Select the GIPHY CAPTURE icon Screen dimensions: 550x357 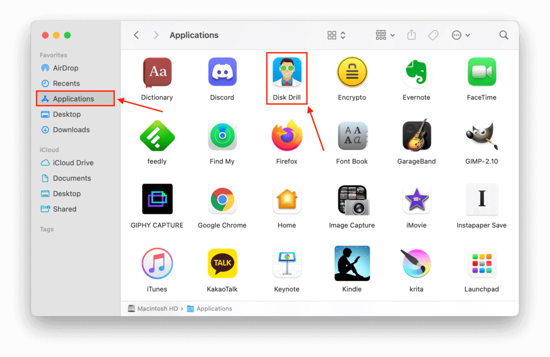(157, 199)
